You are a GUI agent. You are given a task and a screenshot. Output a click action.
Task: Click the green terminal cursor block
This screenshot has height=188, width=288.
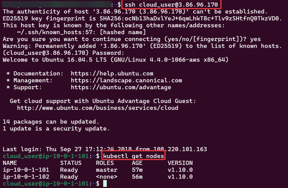pyautogui.click(x=105, y=184)
